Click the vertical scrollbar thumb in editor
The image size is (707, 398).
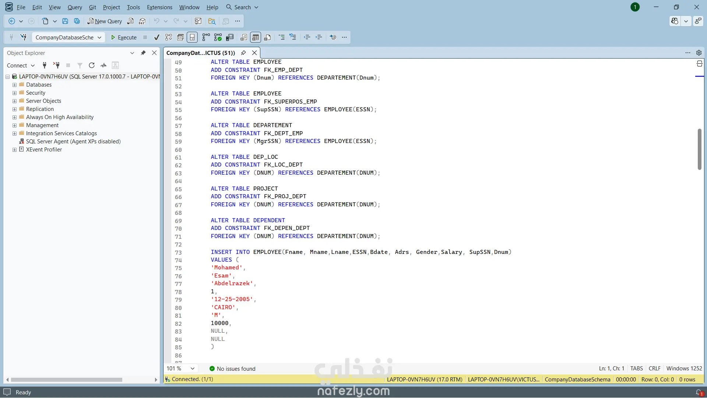pos(700,149)
